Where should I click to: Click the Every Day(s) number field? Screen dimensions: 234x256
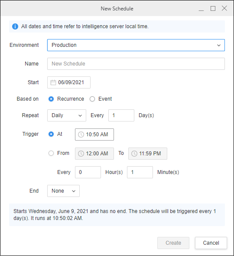pos(121,115)
